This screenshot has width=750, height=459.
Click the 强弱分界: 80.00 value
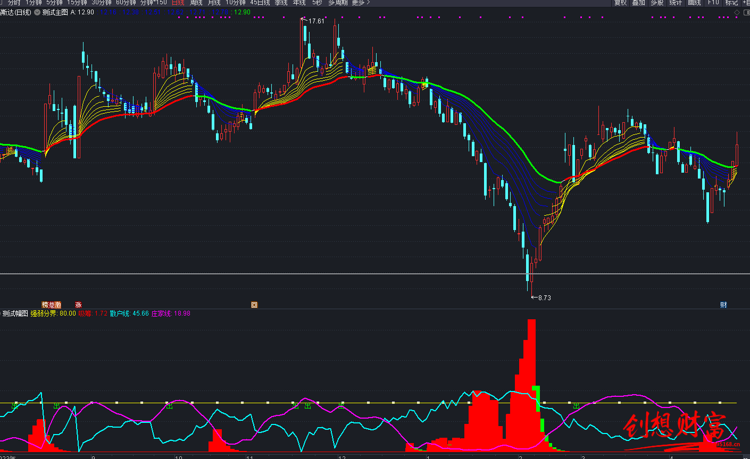pyautogui.click(x=53, y=313)
